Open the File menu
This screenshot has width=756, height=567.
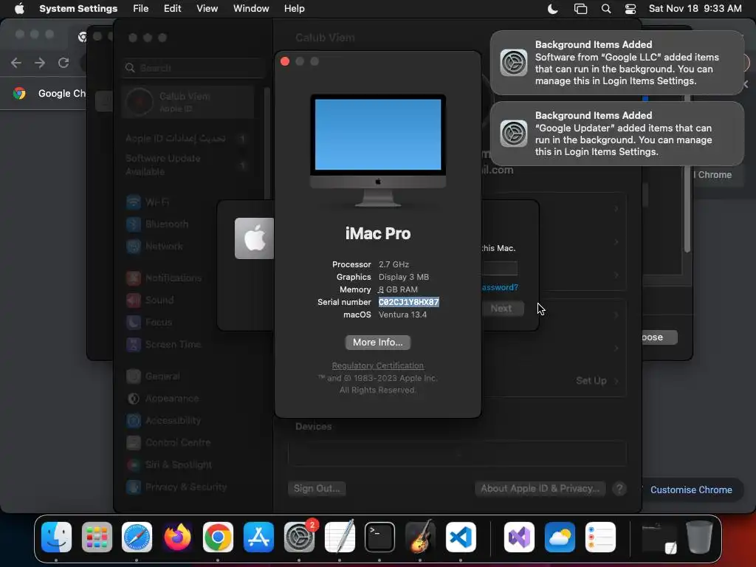click(x=141, y=9)
